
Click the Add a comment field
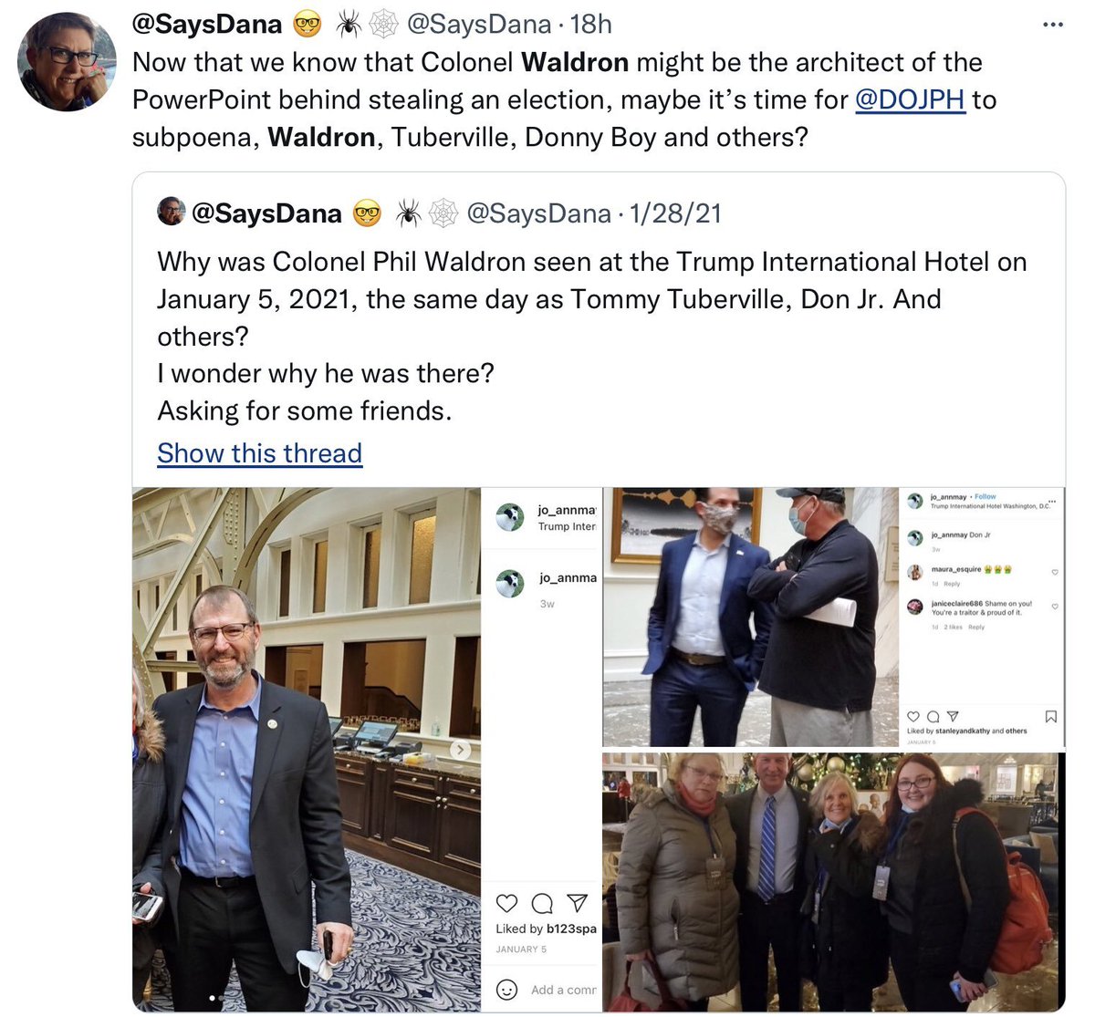(x=563, y=990)
